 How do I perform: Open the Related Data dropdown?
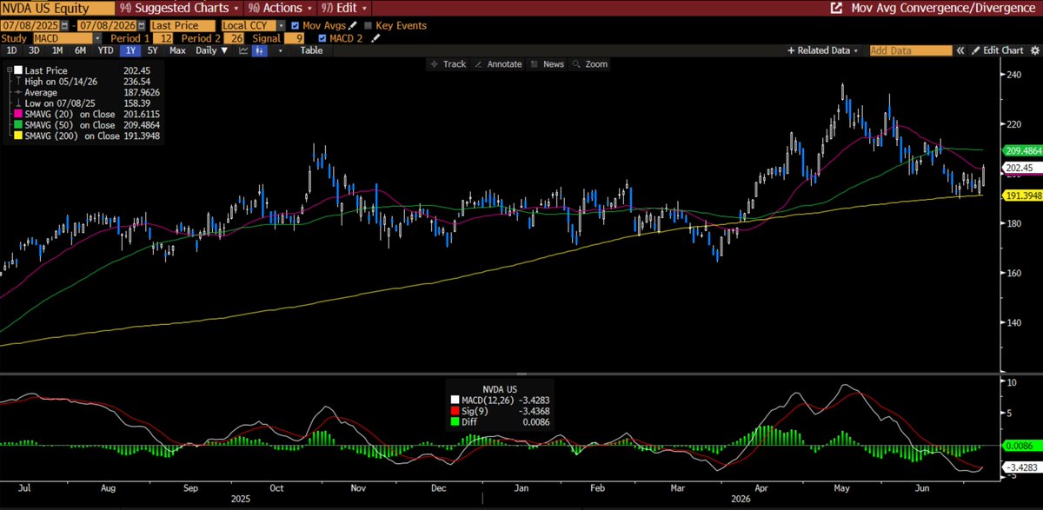822,50
